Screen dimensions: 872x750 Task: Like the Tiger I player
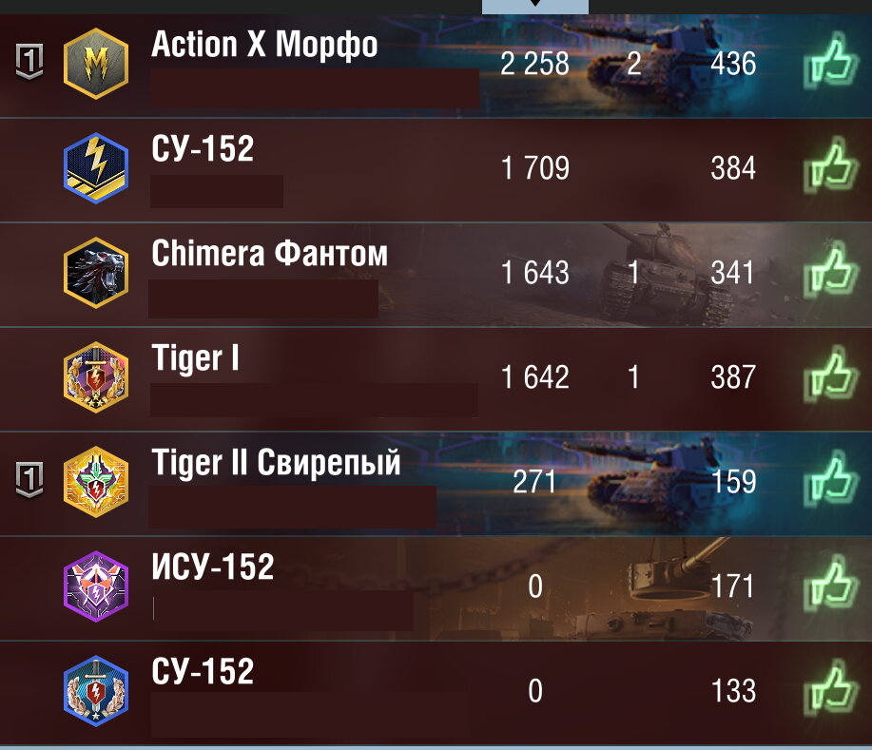(831, 375)
